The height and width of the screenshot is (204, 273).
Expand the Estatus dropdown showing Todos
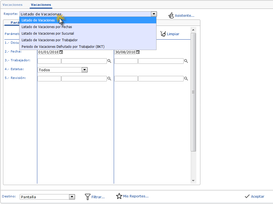[x=84, y=70]
